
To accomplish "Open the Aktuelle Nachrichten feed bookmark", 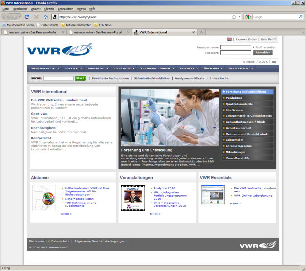I will tap(76, 25).
